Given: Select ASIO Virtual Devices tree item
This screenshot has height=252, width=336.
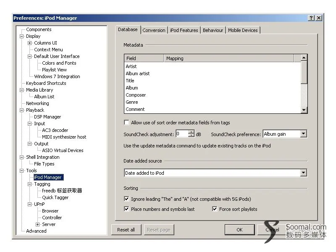Looking at the screenshot, I should click(63, 150).
